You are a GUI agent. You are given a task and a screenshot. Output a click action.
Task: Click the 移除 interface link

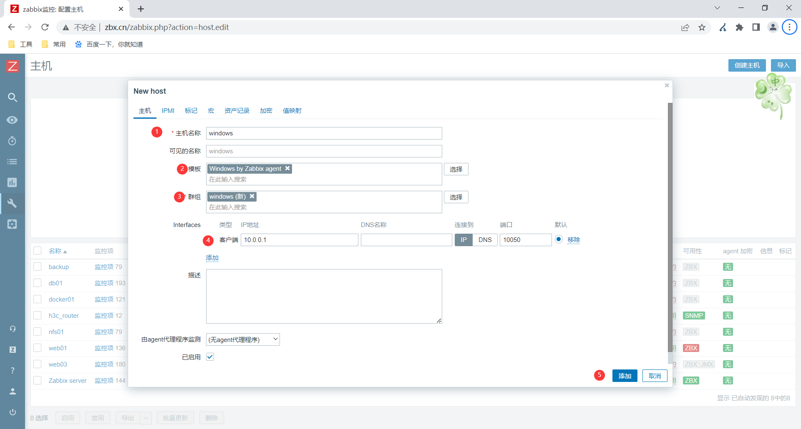pyautogui.click(x=574, y=240)
